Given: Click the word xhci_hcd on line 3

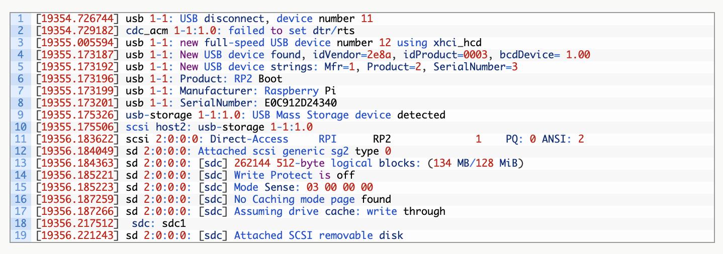Looking at the screenshot, I should pyautogui.click(x=458, y=43).
